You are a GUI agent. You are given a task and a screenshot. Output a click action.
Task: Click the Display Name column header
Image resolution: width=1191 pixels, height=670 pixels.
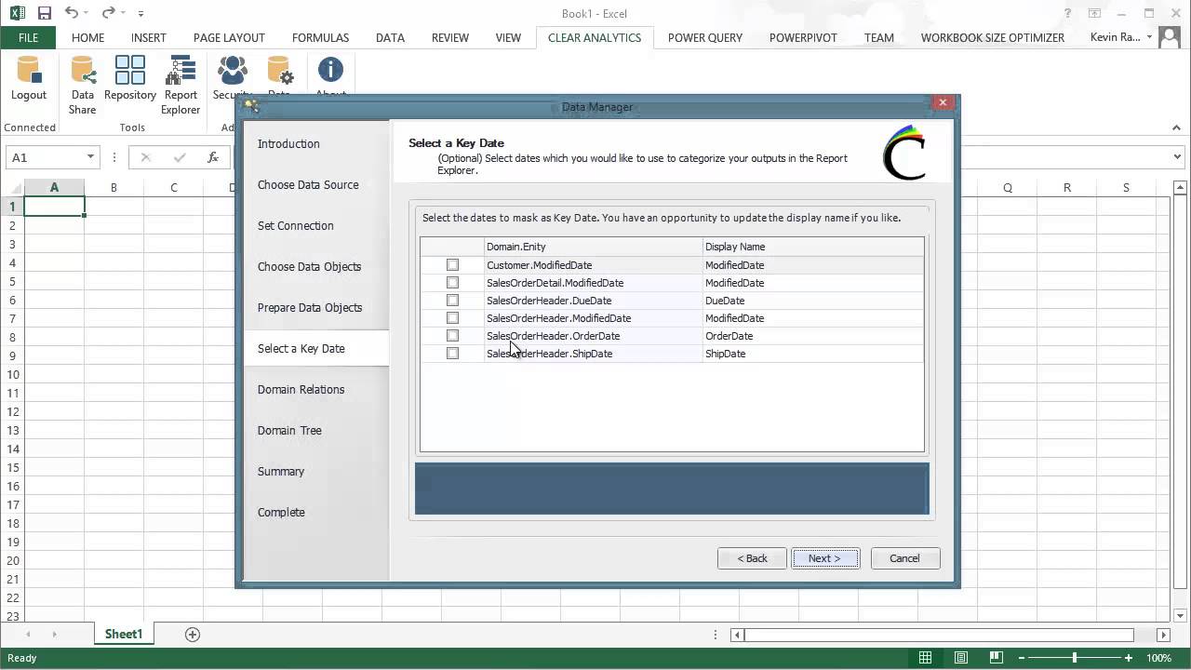[x=812, y=247]
